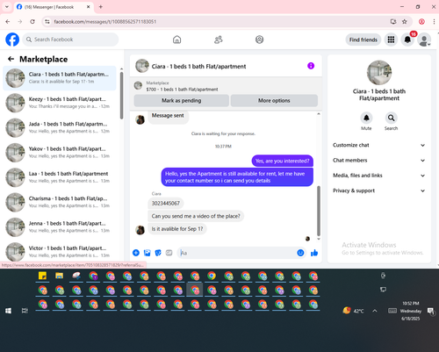
Task: Expand Chat members section
Action: click(x=379, y=161)
